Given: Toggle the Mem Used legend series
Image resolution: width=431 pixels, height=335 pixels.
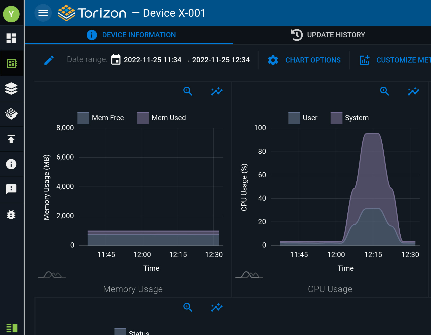Looking at the screenshot, I should coord(162,118).
